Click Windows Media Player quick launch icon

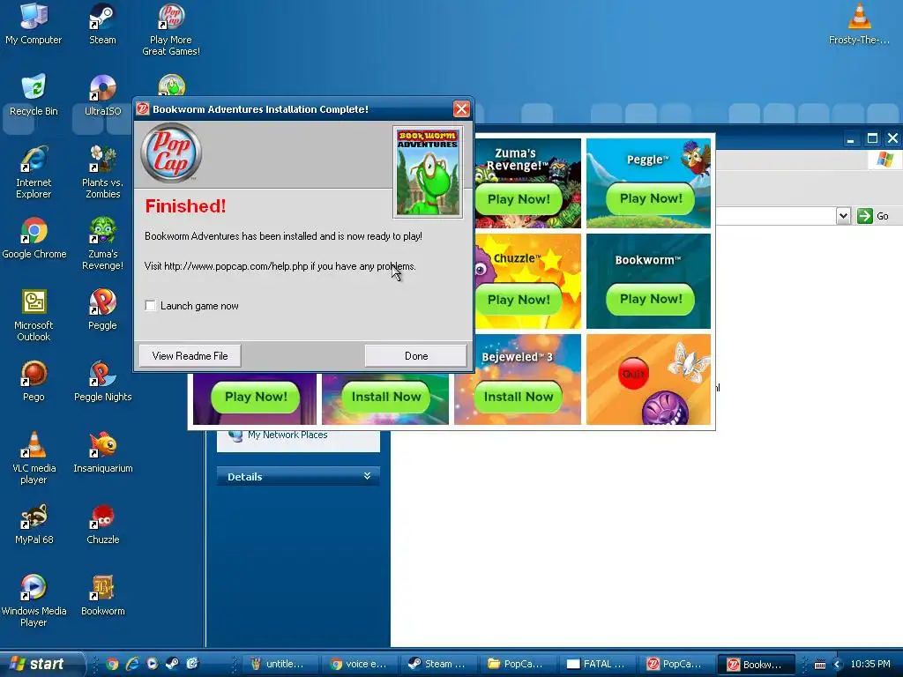(x=152, y=664)
